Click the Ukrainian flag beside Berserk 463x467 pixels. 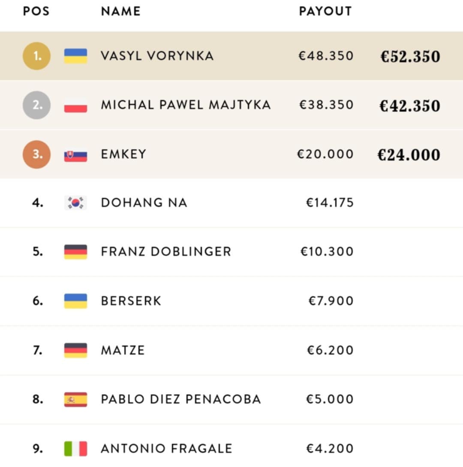point(75,301)
